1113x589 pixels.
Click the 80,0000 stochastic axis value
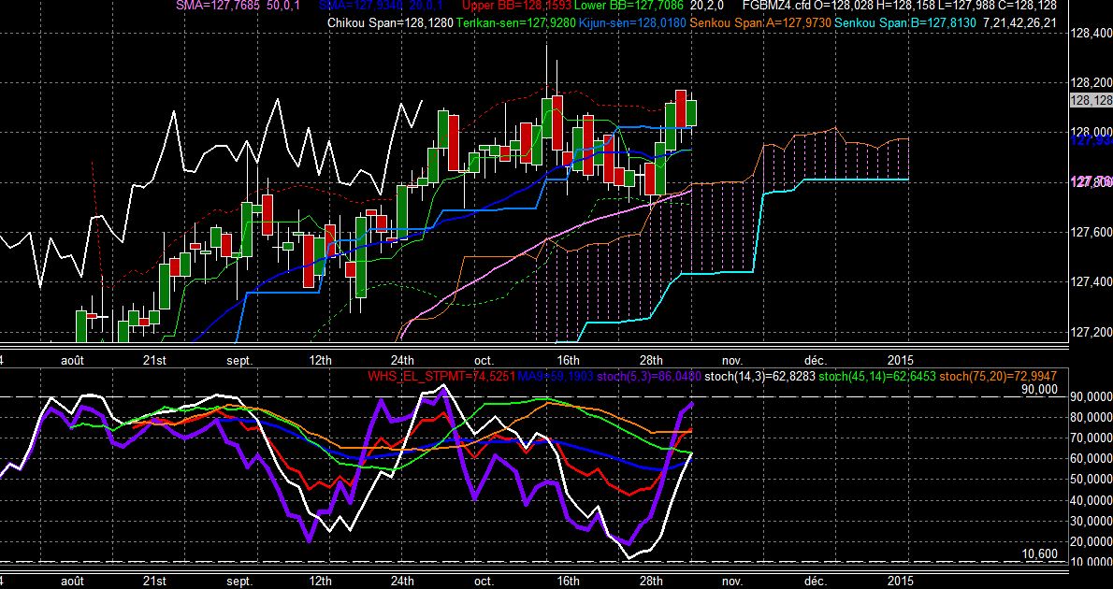coord(1091,417)
